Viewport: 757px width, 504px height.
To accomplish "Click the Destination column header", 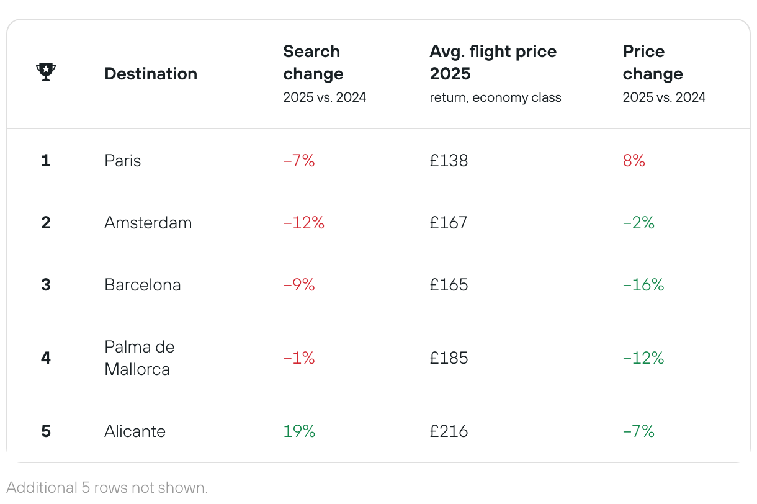I will tap(151, 74).
